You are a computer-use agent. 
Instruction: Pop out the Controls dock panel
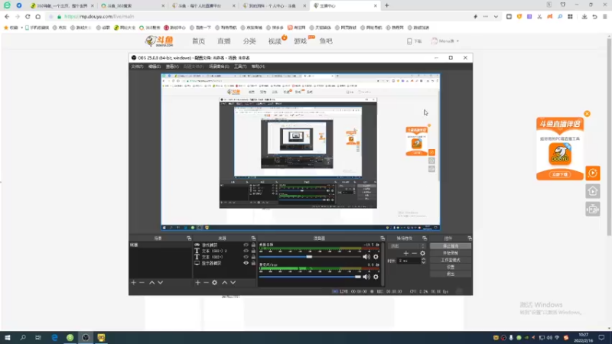coord(470,239)
